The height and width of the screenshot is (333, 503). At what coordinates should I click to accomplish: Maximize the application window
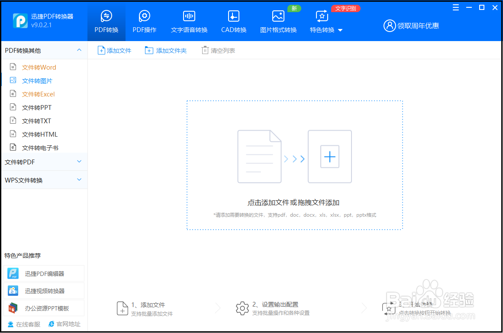tap(481, 7)
